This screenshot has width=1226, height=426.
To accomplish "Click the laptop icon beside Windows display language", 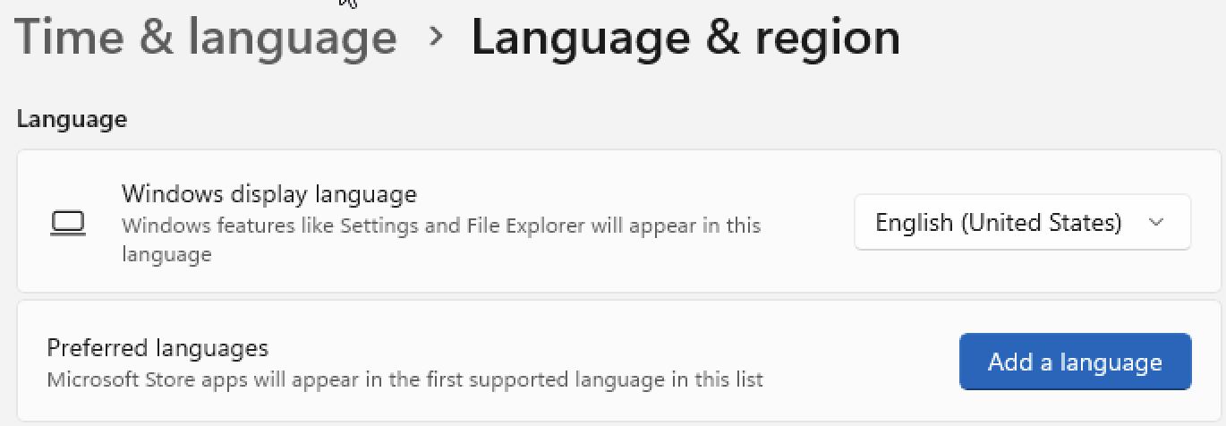I will point(67,223).
